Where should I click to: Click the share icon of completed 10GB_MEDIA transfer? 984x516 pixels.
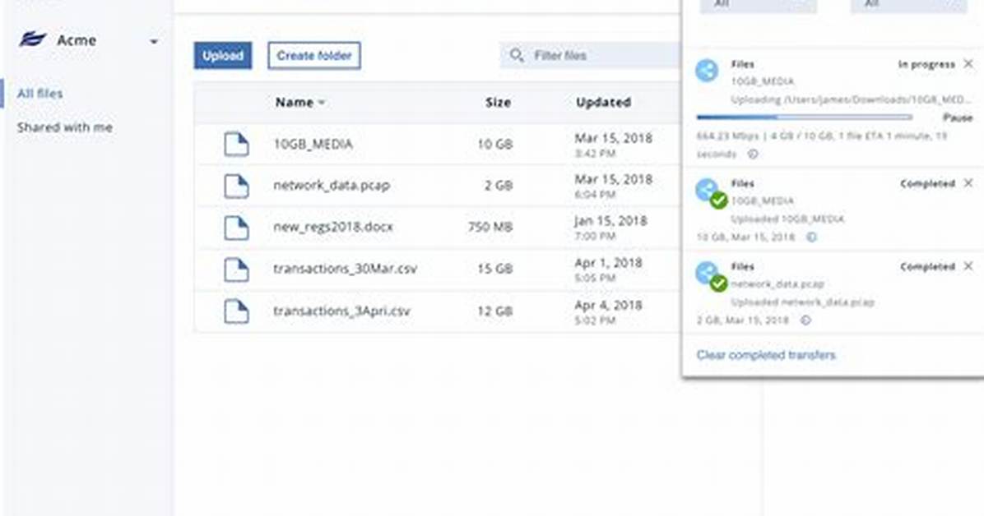point(708,191)
